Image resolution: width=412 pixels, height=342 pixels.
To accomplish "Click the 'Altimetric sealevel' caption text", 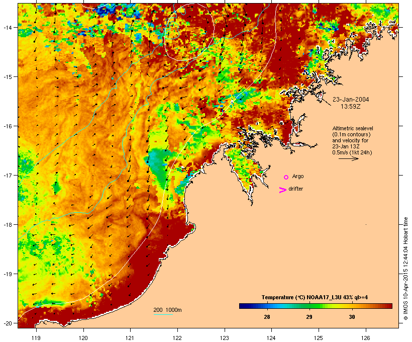I will point(353,128).
